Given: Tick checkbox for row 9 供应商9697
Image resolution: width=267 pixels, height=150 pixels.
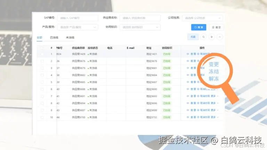Looking at the screenshot, I should tap(42, 110).
